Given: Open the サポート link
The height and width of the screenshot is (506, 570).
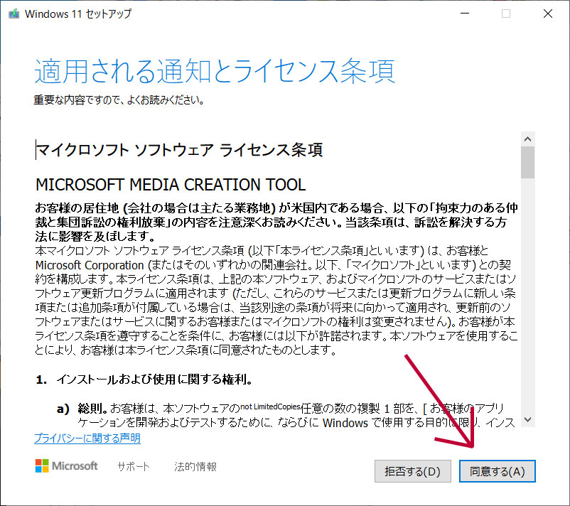Looking at the screenshot, I should [x=134, y=467].
